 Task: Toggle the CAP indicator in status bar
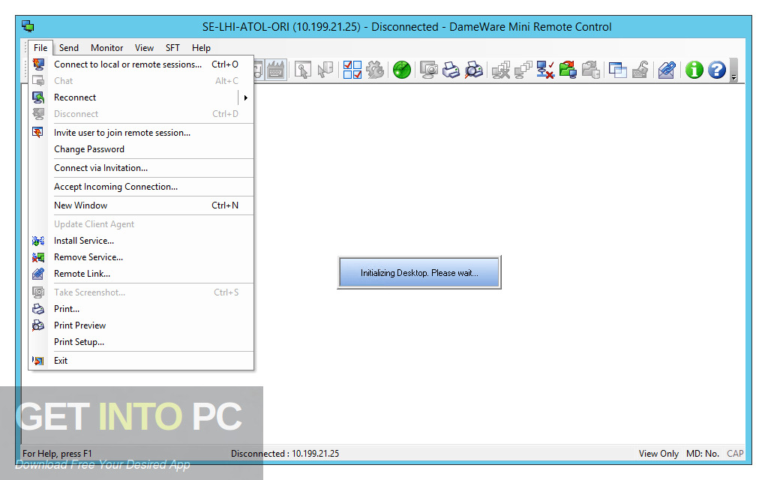(x=734, y=453)
